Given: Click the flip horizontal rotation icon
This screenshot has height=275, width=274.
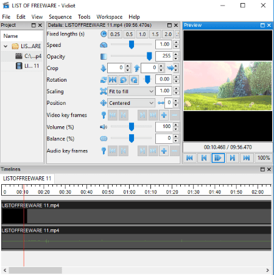Looking at the screenshot, I should [x=113, y=80].
